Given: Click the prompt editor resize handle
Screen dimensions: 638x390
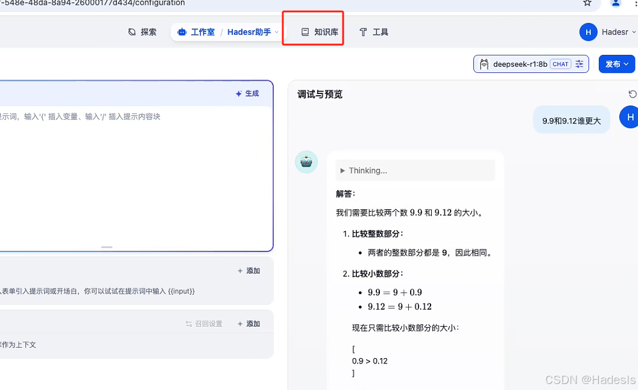Looking at the screenshot, I should (x=107, y=247).
